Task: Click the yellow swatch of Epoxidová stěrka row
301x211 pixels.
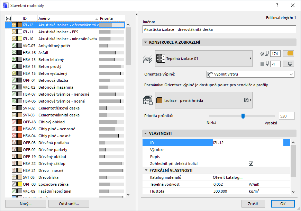Action: (x=20, y=184)
